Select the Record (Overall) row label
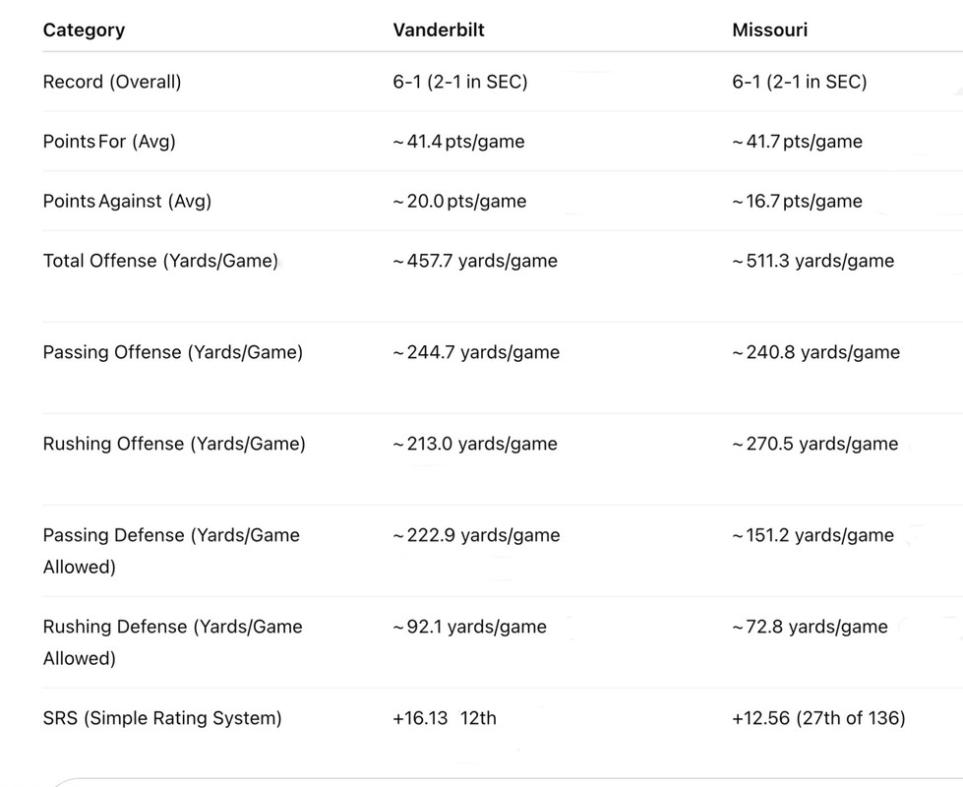Viewport: 963px width, 787px height. pos(112,82)
